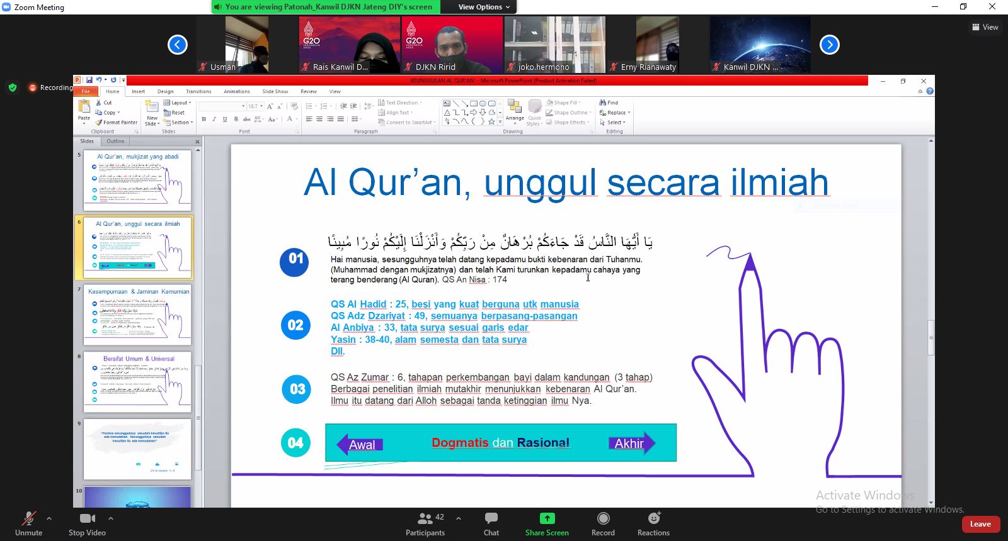Select slide 8 thumbnail Bersifat Umum & Universal
This screenshot has height=541, width=1008.
(137, 382)
